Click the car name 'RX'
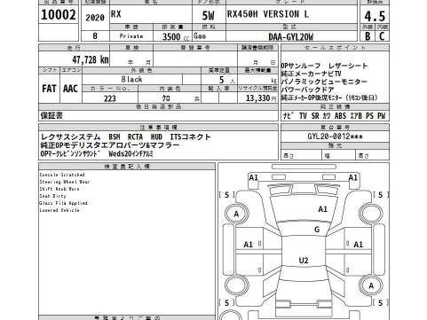Image resolution: width=427 pixels, height=320 pixels. pos(116,14)
